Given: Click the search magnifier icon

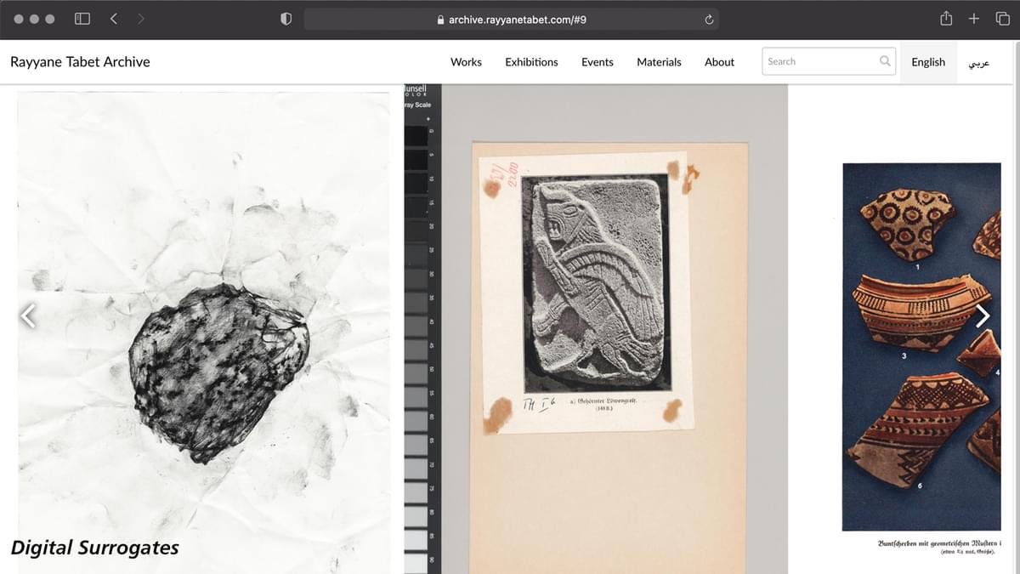Looking at the screenshot, I should tap(885, 61).
